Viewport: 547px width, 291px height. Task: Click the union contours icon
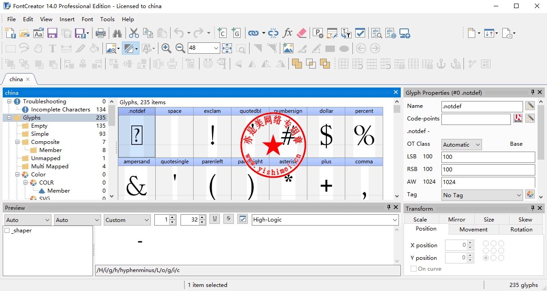point(297,64)
